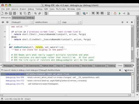The width and height of the screenshot is (139, 104).
Task: Open the Stack Data tab
Action: tap(87, 66)
